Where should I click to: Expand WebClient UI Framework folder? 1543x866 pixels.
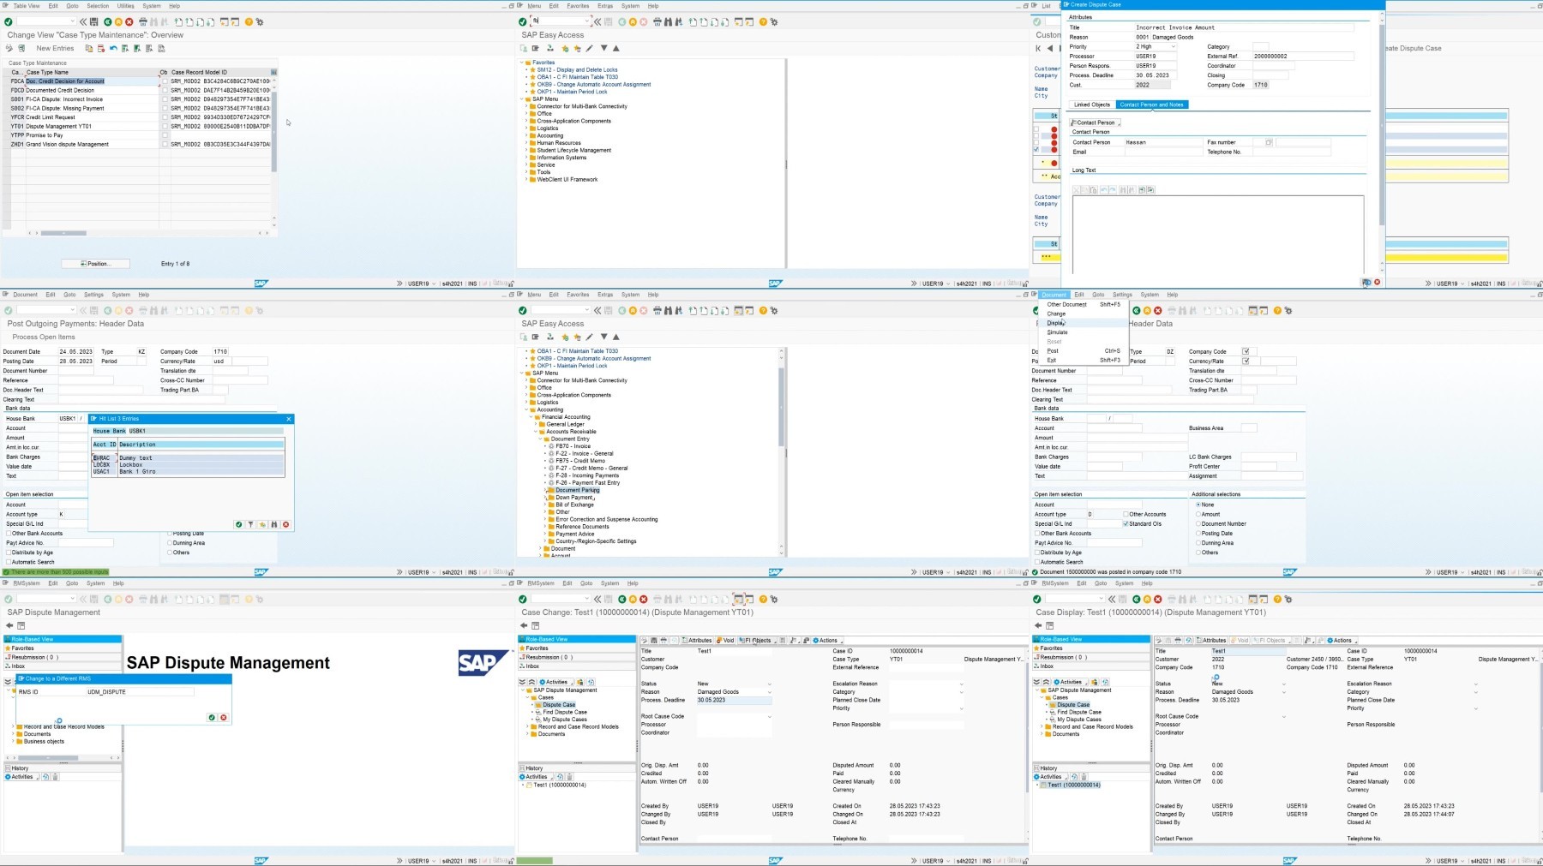pyautogui.click(x=526, y=179)
